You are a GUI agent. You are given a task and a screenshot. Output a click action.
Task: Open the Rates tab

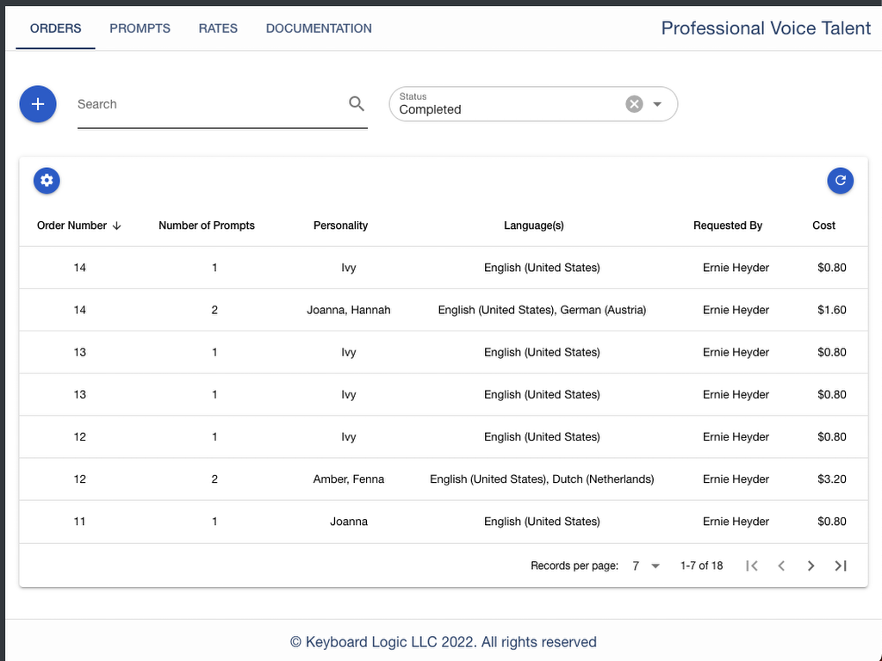click(x=218, y=28)
